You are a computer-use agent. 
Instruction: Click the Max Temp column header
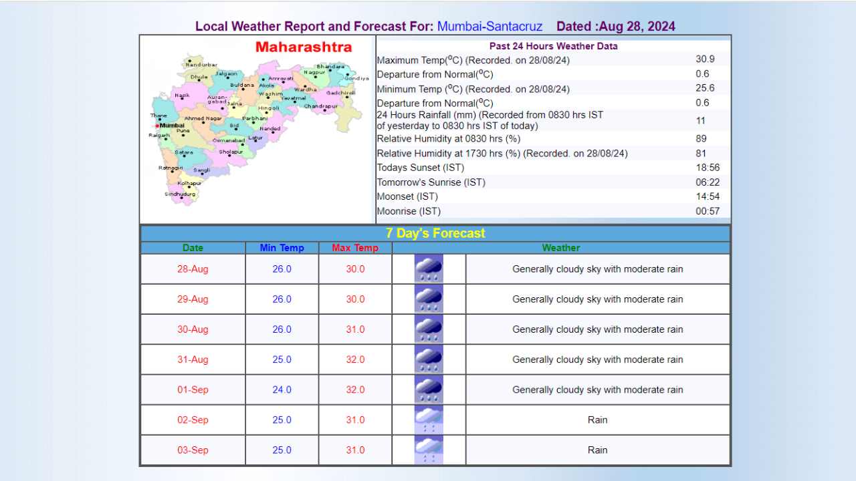(x=355, y=248)
